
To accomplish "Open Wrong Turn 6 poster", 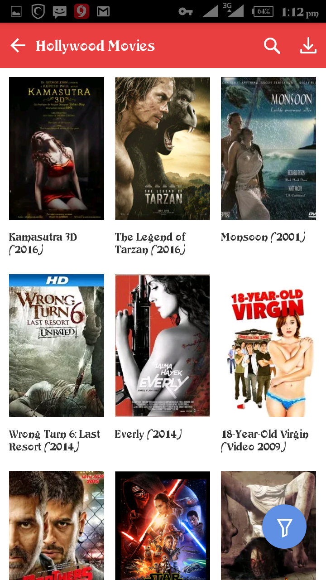I will coord(57,345).
